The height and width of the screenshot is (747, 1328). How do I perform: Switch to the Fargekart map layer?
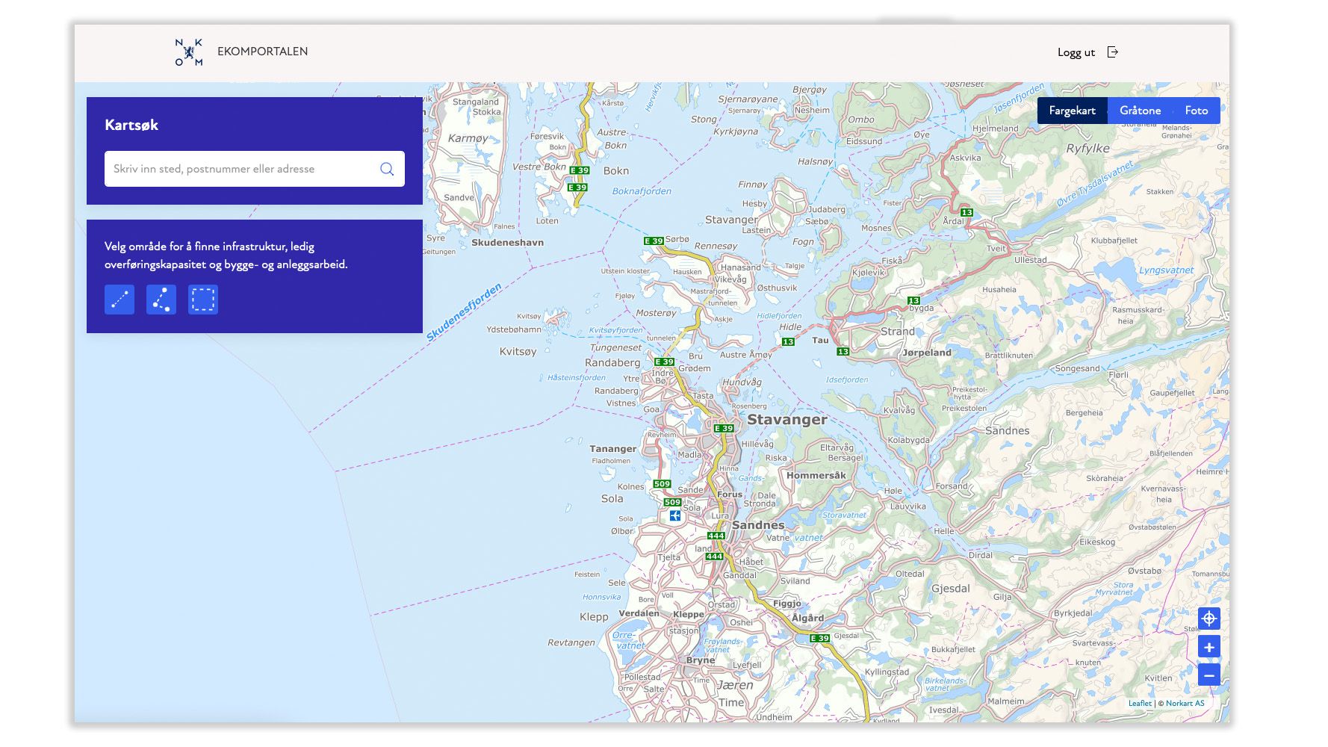(x=1072, y=111)
